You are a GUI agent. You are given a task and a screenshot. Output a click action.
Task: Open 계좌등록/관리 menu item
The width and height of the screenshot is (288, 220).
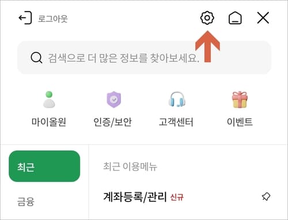click(135, 197)
